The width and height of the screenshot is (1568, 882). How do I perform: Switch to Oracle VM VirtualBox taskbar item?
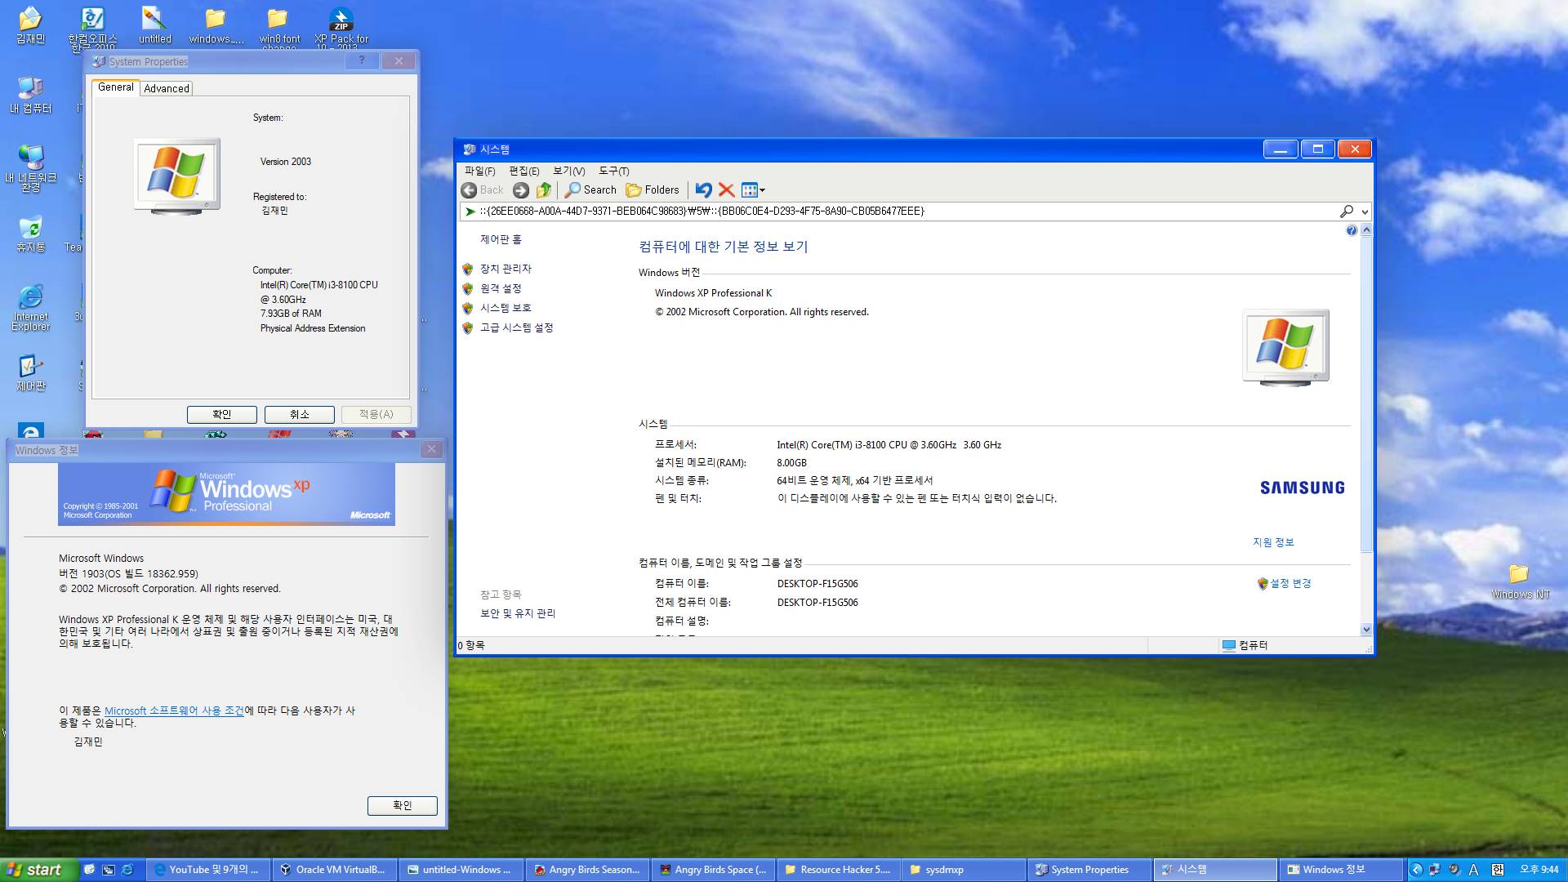[333, 870]
